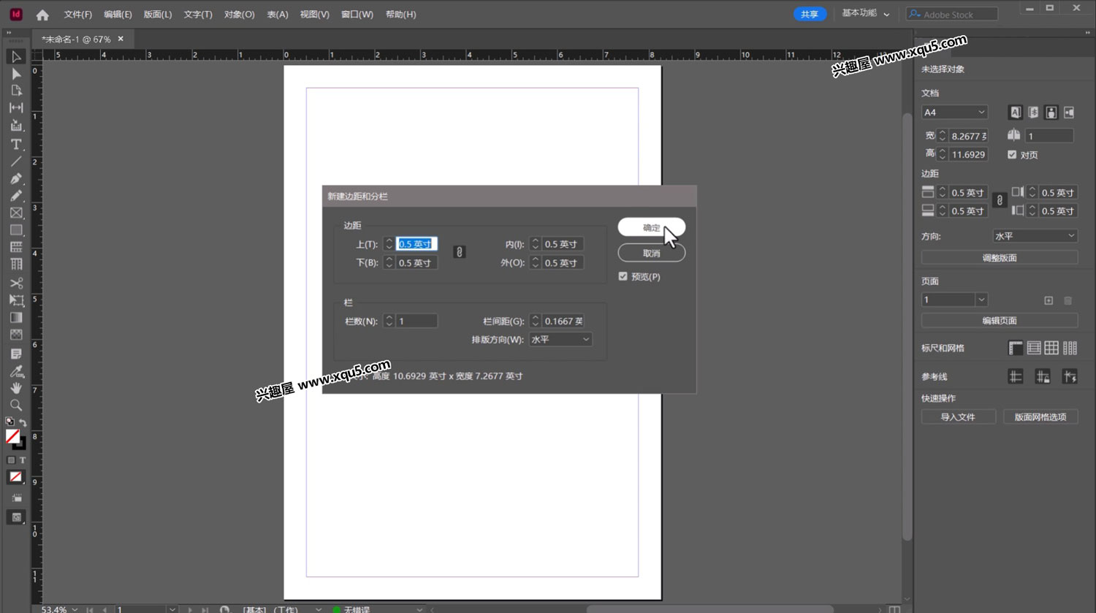Activate the Zoom tool
The width and height of the screenshot is (1096, 613).
pos(16,405)
